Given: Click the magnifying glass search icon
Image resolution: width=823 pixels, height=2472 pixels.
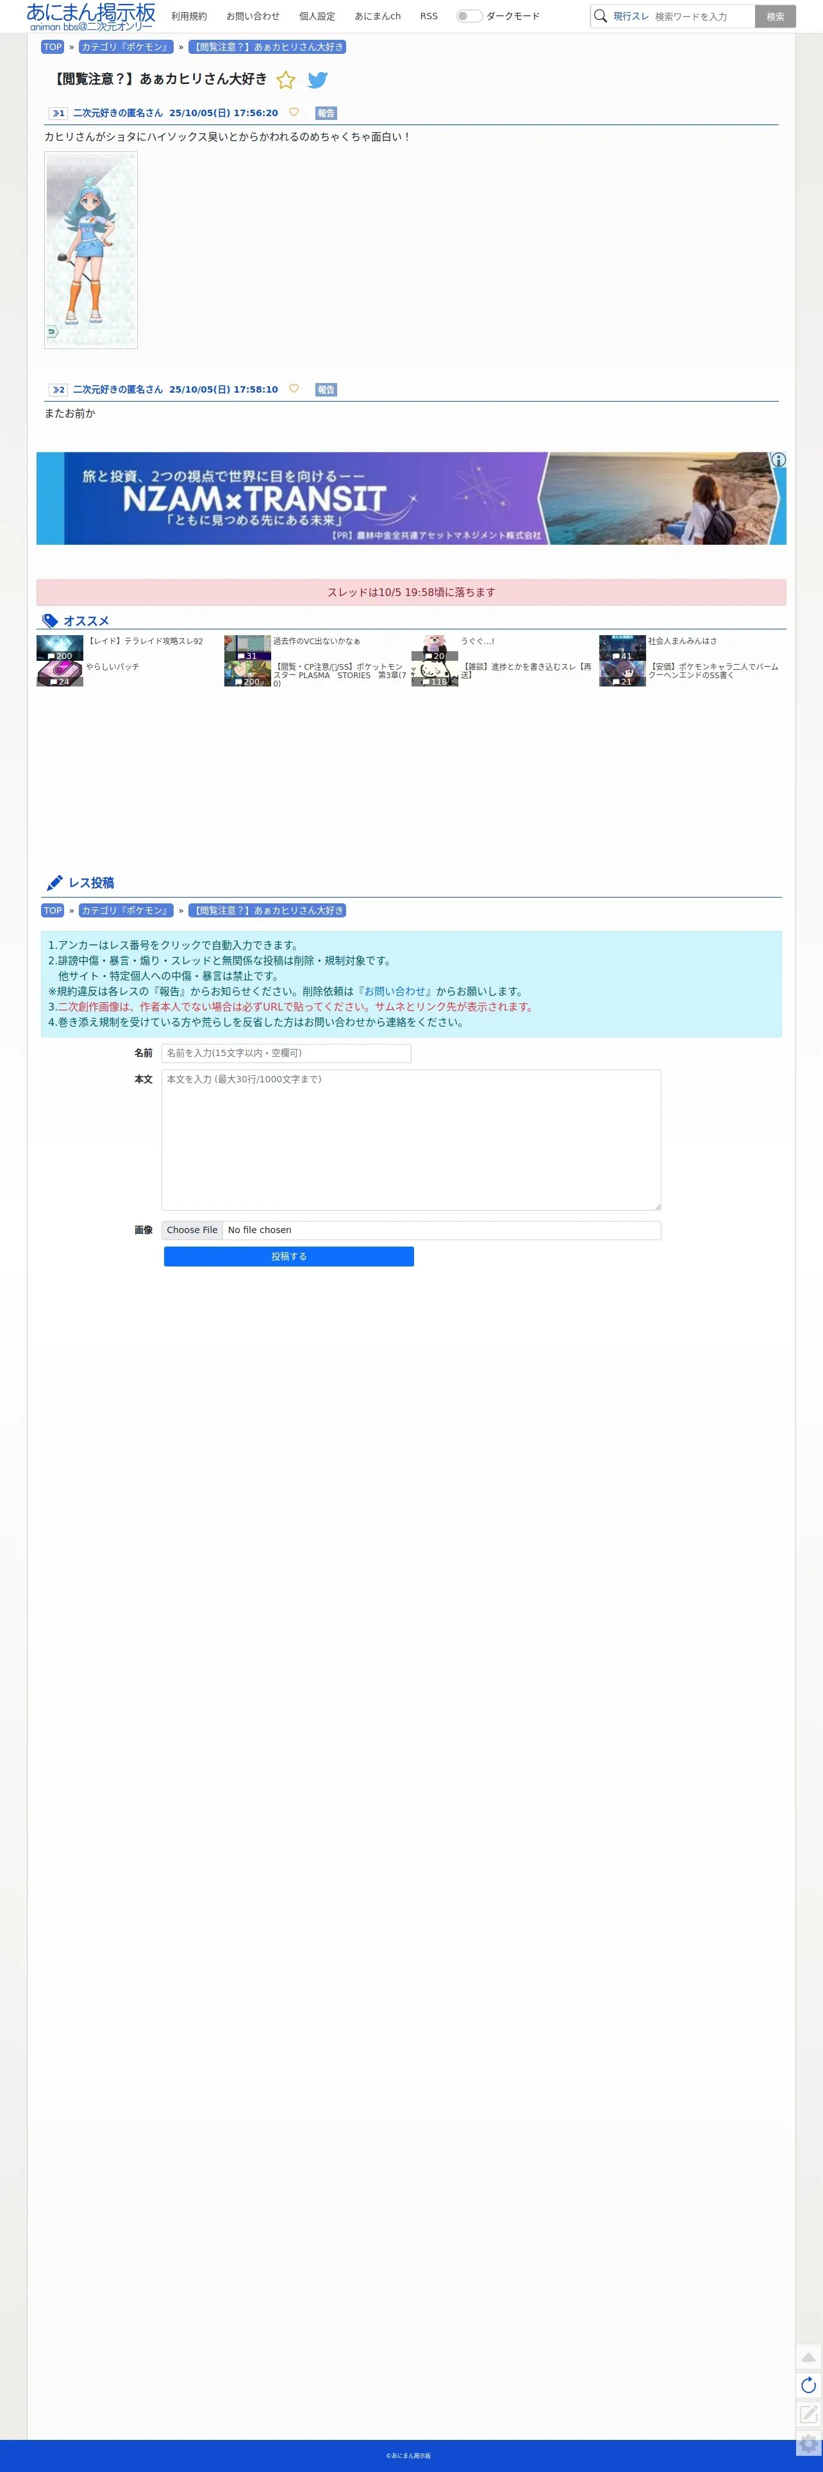Looking at the screenshot, I should (601, 16).
